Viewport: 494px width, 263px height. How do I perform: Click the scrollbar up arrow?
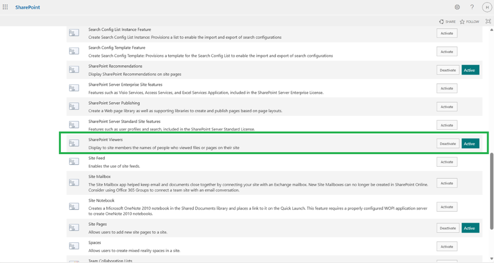click(x=492, y=29)
